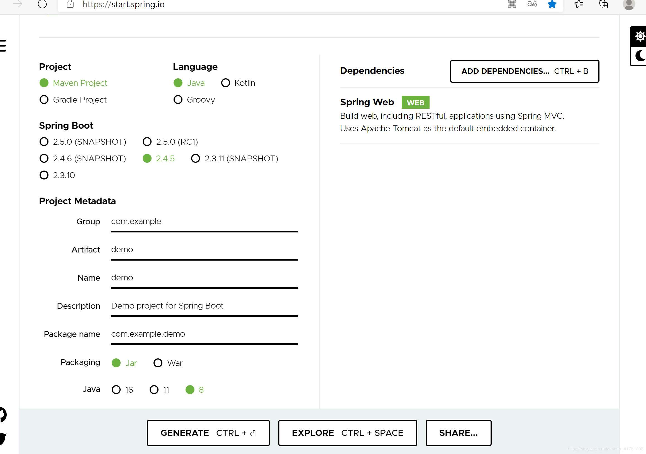
Task: Click the browser profile avatar
Action: (628, 4)
